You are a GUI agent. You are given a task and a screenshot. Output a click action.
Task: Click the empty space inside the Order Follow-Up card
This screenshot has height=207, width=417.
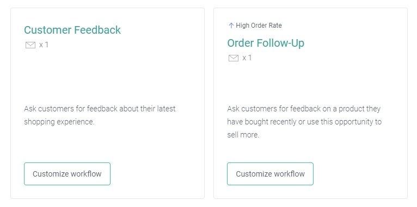click(x=311, y=82)
